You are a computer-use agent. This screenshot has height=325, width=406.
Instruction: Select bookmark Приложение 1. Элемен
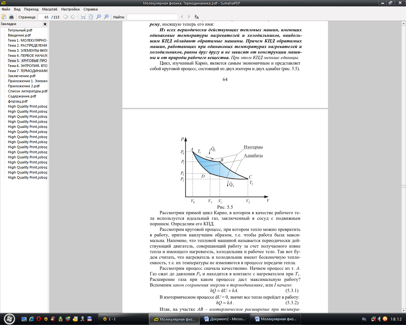28,81
